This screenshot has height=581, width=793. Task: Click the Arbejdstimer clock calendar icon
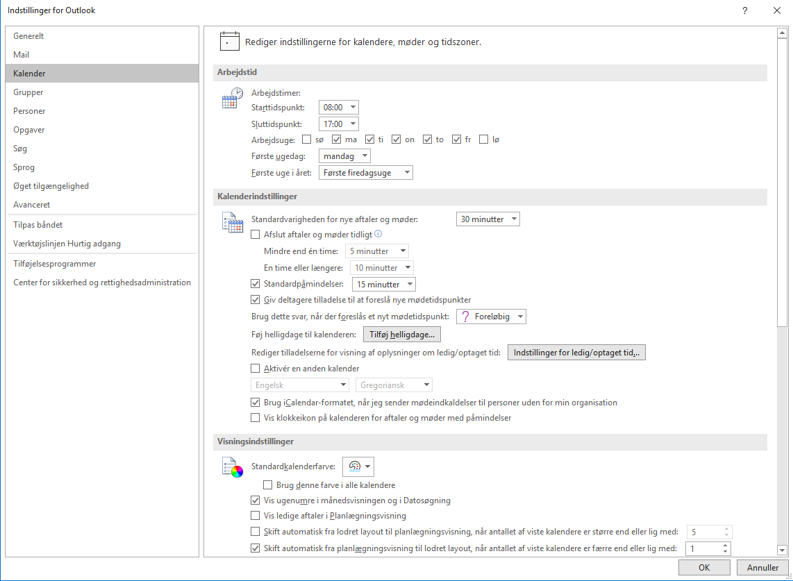point(232,98)
